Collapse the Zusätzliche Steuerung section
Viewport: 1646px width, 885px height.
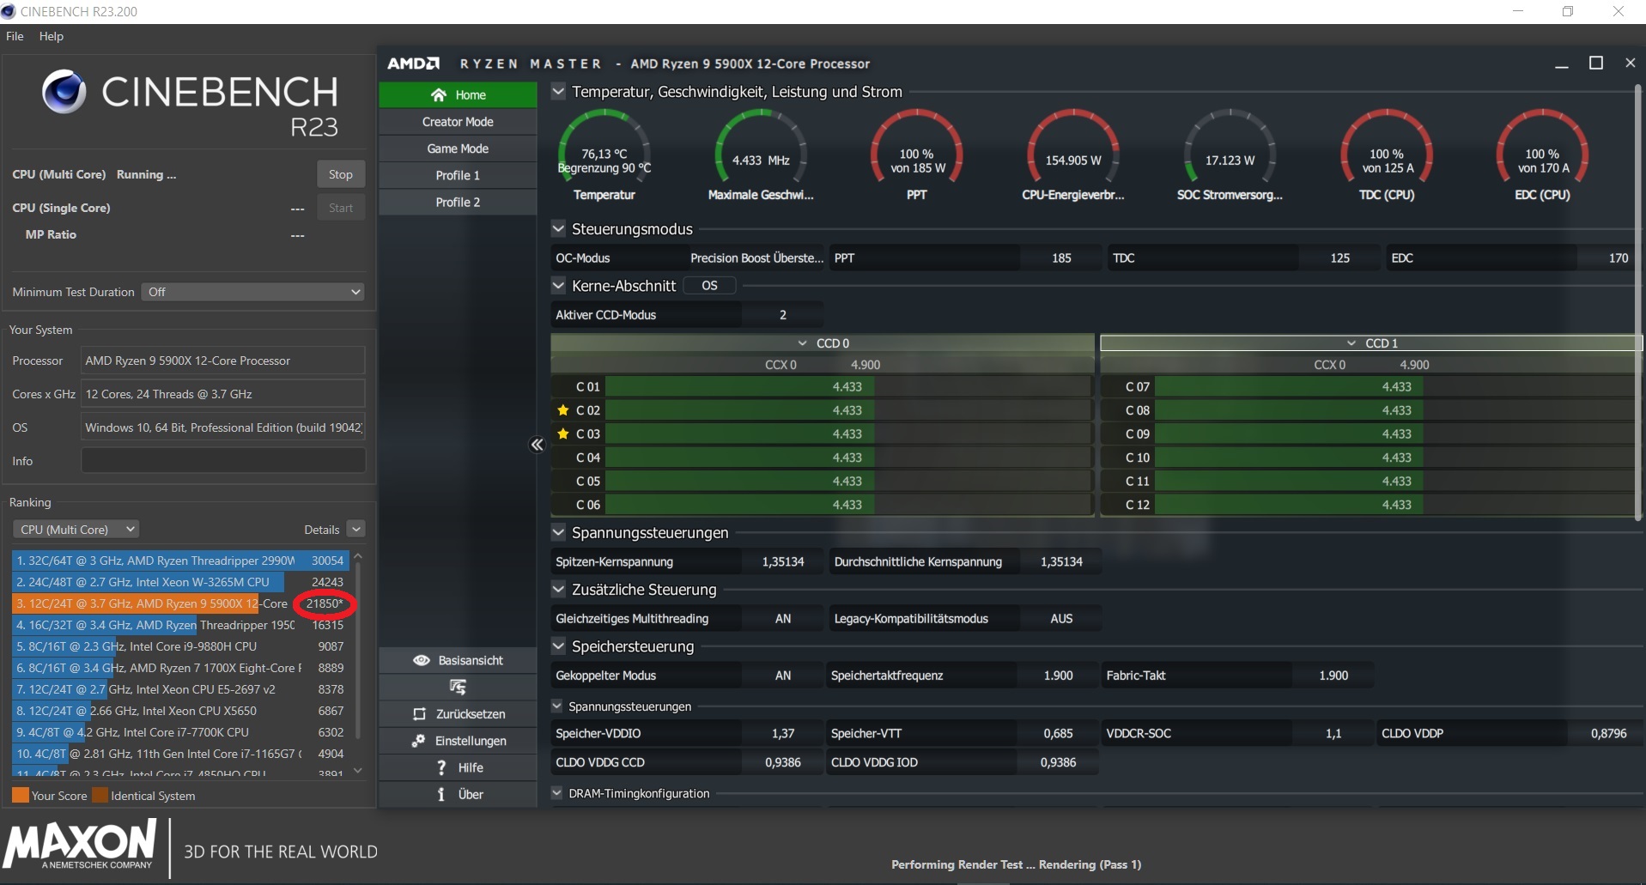558,589
